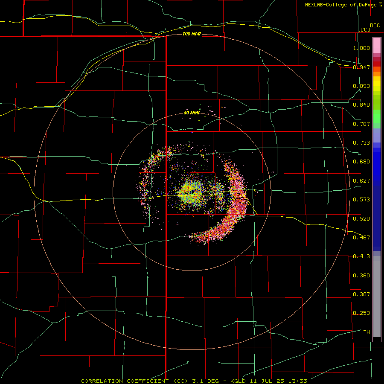
Task: Click the radar site center of the echoes
Action: click(x=192, y=192)
